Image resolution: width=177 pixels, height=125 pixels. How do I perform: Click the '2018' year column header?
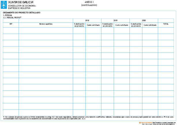87,20
